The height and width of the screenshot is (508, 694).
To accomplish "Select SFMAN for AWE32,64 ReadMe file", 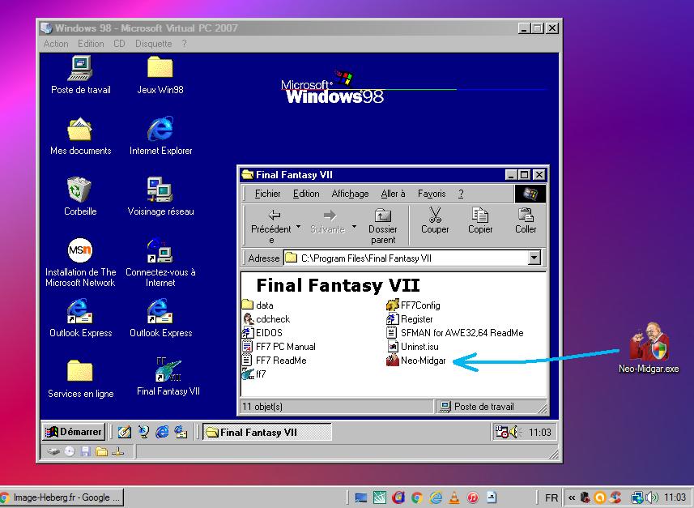I will 455,333.
